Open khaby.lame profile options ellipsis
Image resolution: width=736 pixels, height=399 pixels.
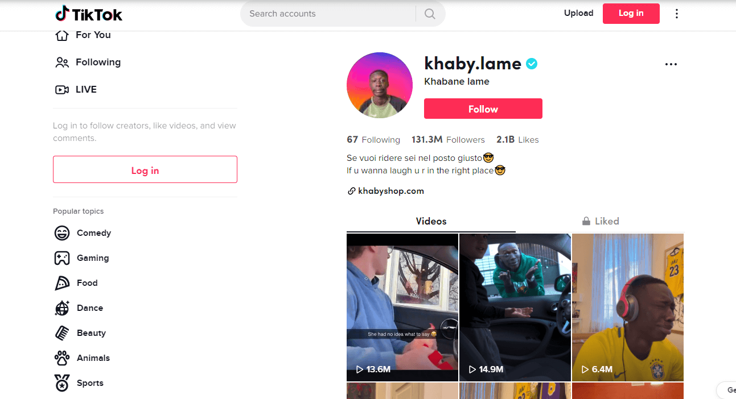tap(671, 64)
